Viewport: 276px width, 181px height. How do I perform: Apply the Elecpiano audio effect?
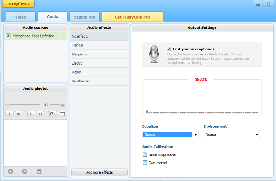[x=99, y=54]
